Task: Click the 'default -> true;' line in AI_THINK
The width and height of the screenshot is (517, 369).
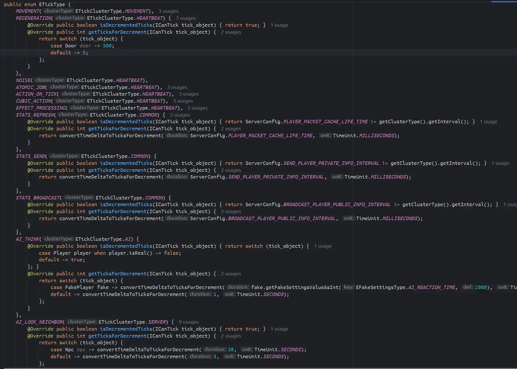Action: click(62, 260)
